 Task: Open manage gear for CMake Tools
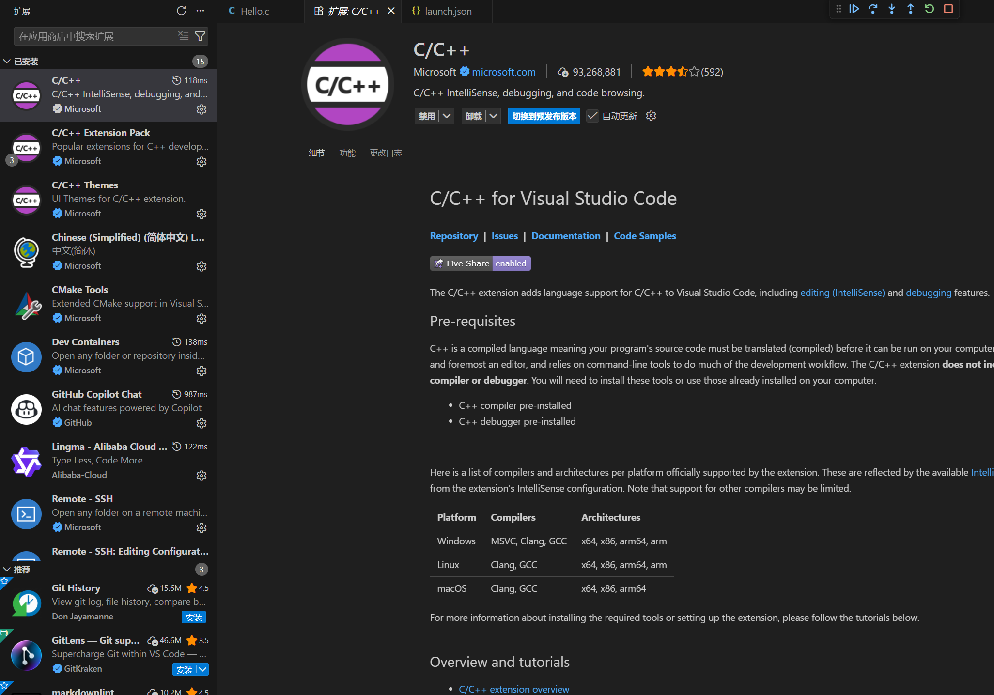[x=202, y=318]
